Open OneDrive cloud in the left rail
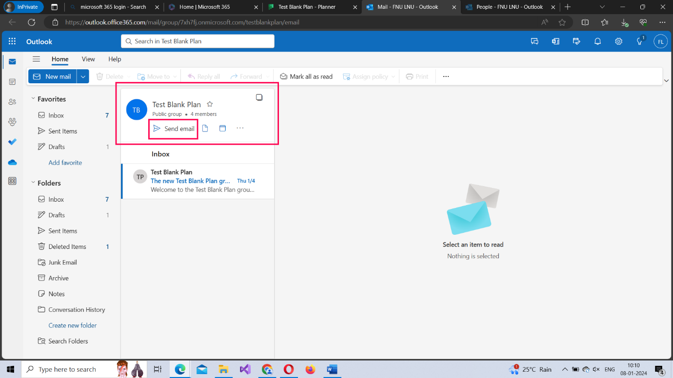Image resolution: width=673 pixels, height=378 pixels. 12,162
